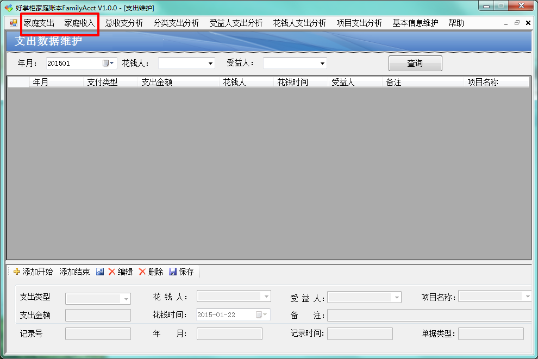Screen dimensions: 538x359
Task: Open the 年月 calendar picker icon
Action: pos(108,63)
